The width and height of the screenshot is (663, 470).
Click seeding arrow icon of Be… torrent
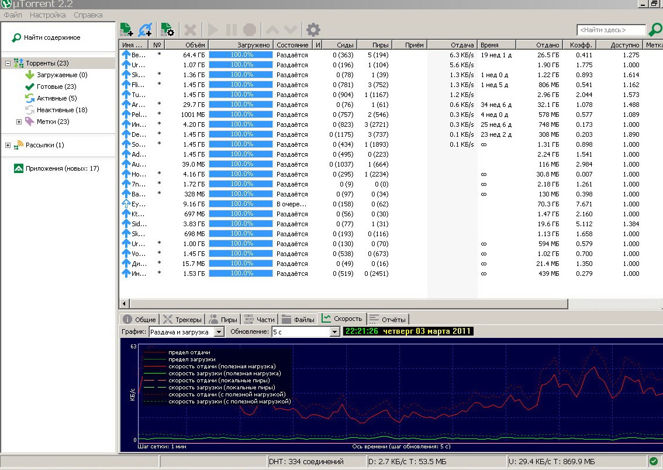(126, 54)
